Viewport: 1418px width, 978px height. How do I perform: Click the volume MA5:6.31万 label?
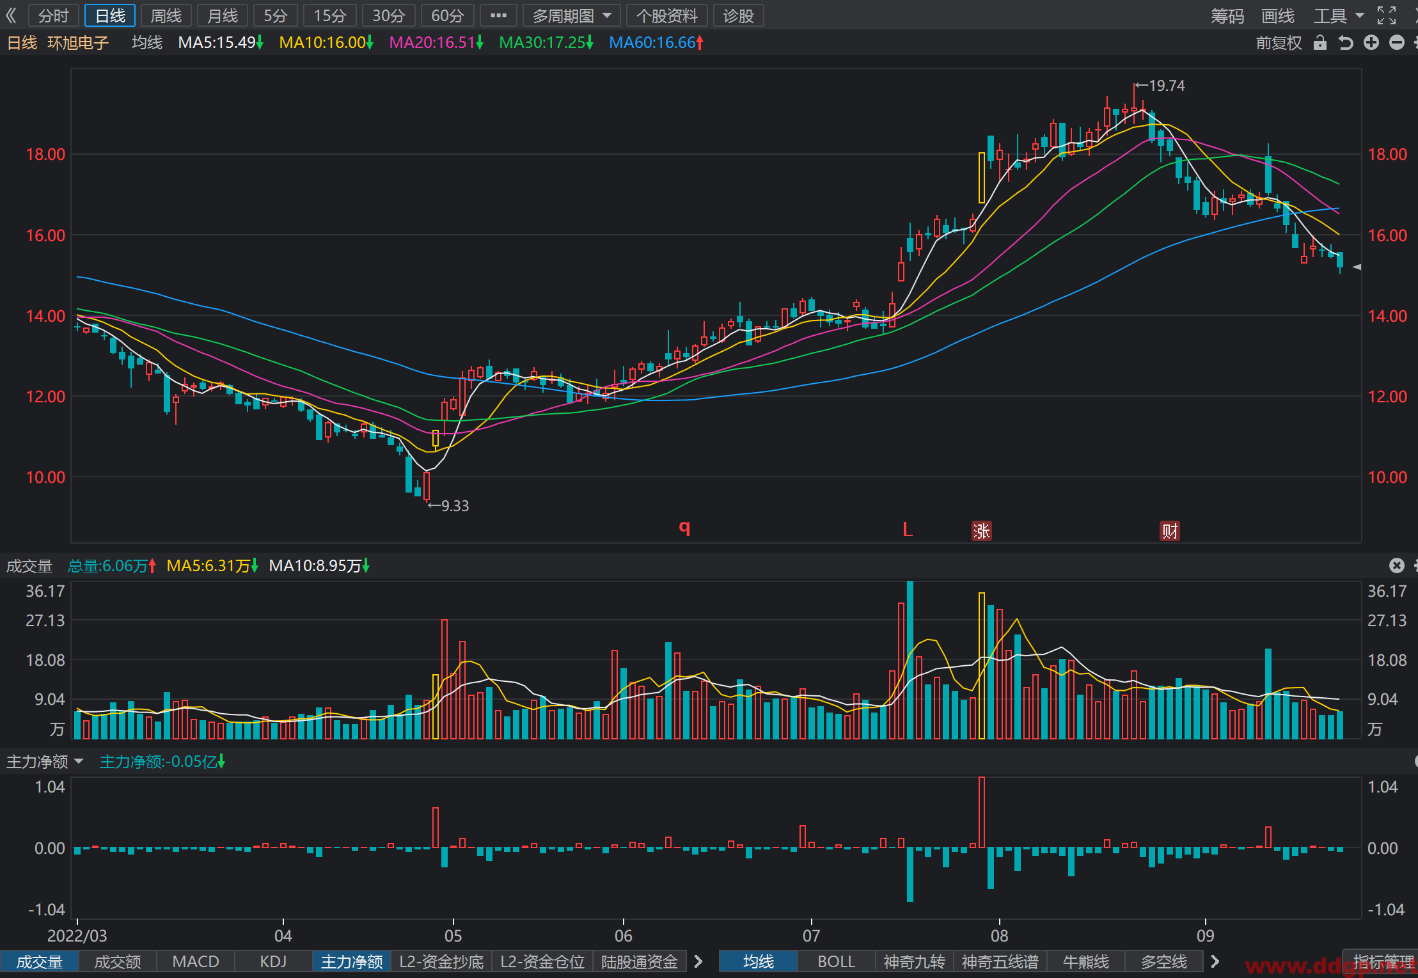coord(212,566)
